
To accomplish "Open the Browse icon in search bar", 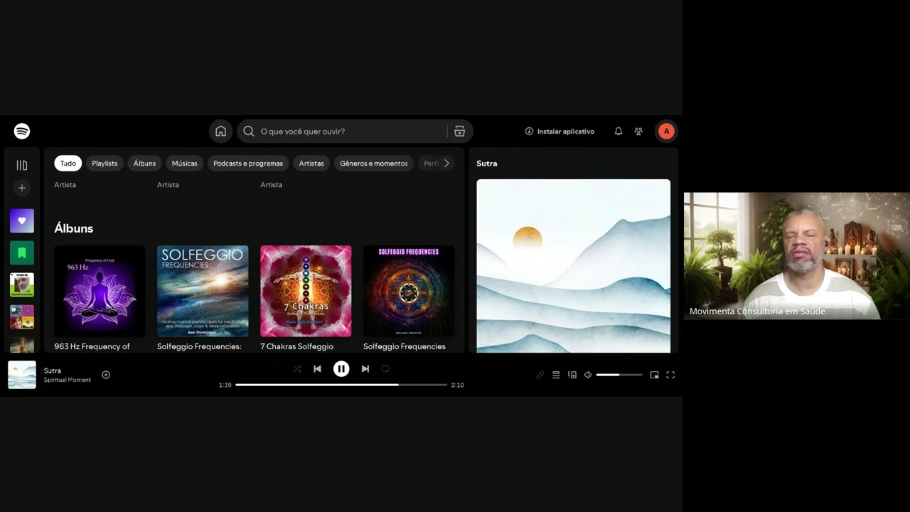I will click(459, 132).
